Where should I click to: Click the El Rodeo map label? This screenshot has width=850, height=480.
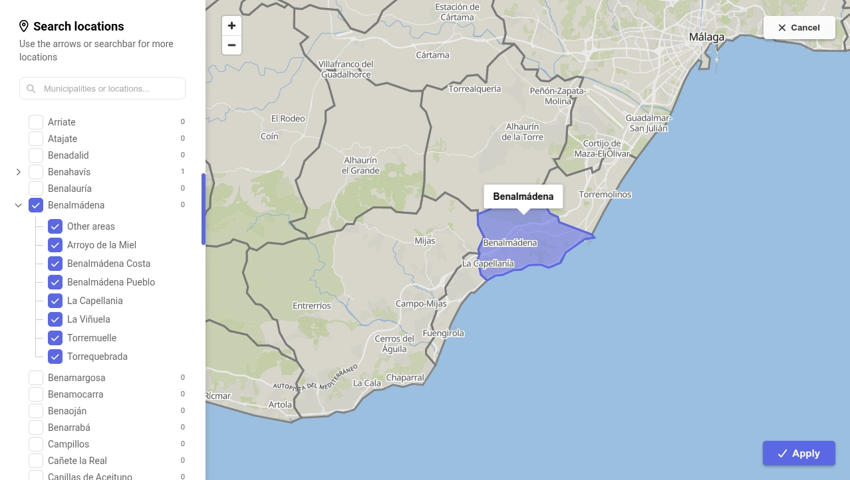coord(288,119)
